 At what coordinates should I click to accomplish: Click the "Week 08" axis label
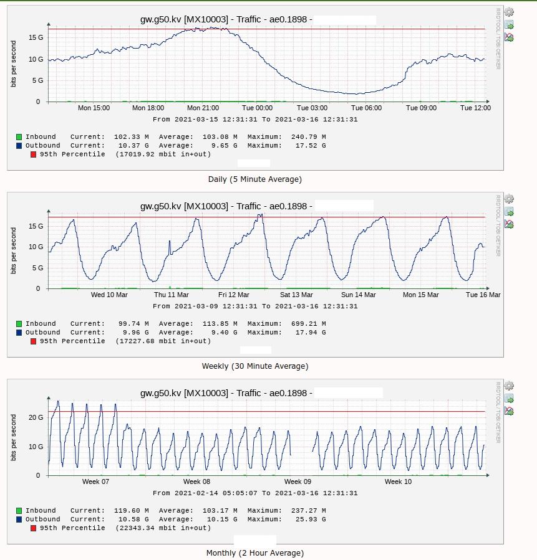(x=196, y=482)
